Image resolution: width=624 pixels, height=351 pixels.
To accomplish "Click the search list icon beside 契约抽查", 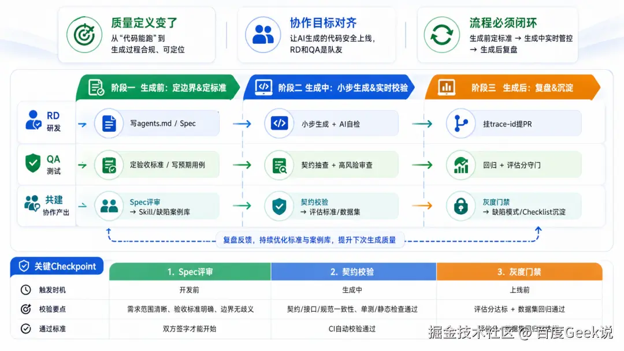I will pyautogui.click(x=279, y=165).
